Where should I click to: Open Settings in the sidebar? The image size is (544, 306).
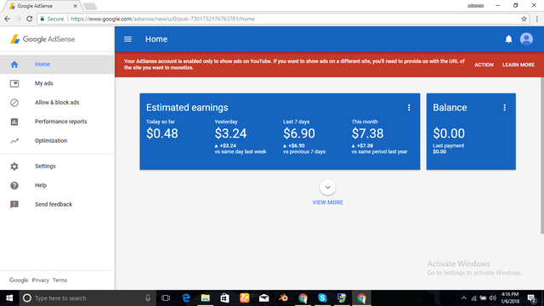click(x=45, y=167)
